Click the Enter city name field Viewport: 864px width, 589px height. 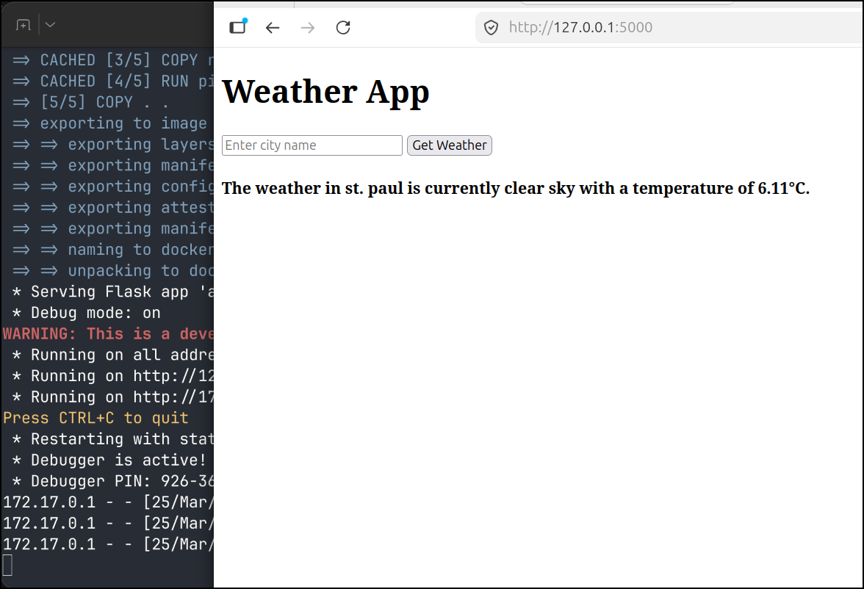(312, 145)
